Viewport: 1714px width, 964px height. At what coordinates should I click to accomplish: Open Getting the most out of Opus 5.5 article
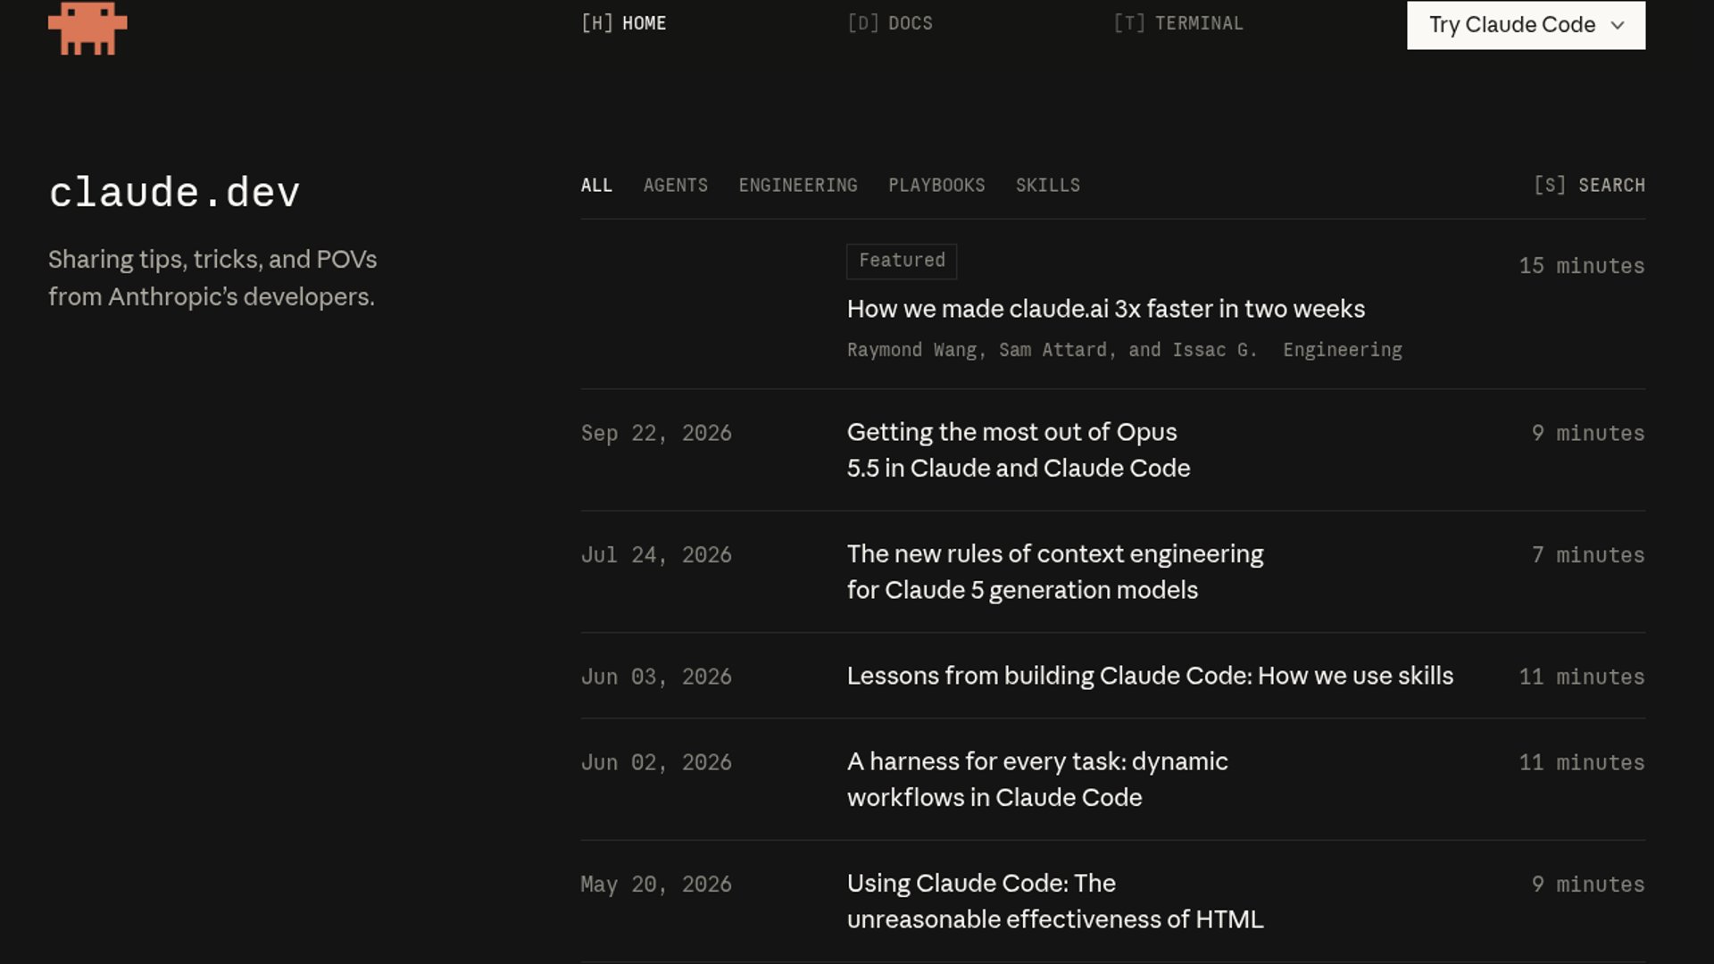tap(1018, 450)
